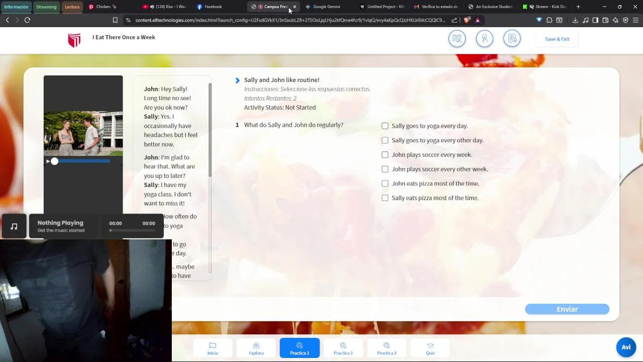The image size is (643, 362).
Task: Open the book reference icon in header
Action: pos(457,39)
